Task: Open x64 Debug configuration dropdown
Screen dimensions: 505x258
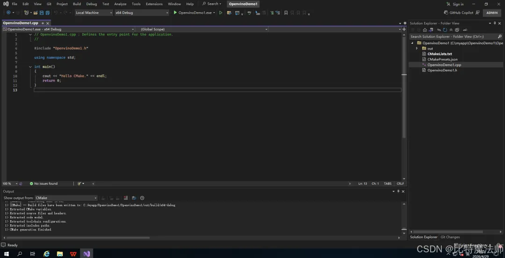Action: tap(142, 13)
